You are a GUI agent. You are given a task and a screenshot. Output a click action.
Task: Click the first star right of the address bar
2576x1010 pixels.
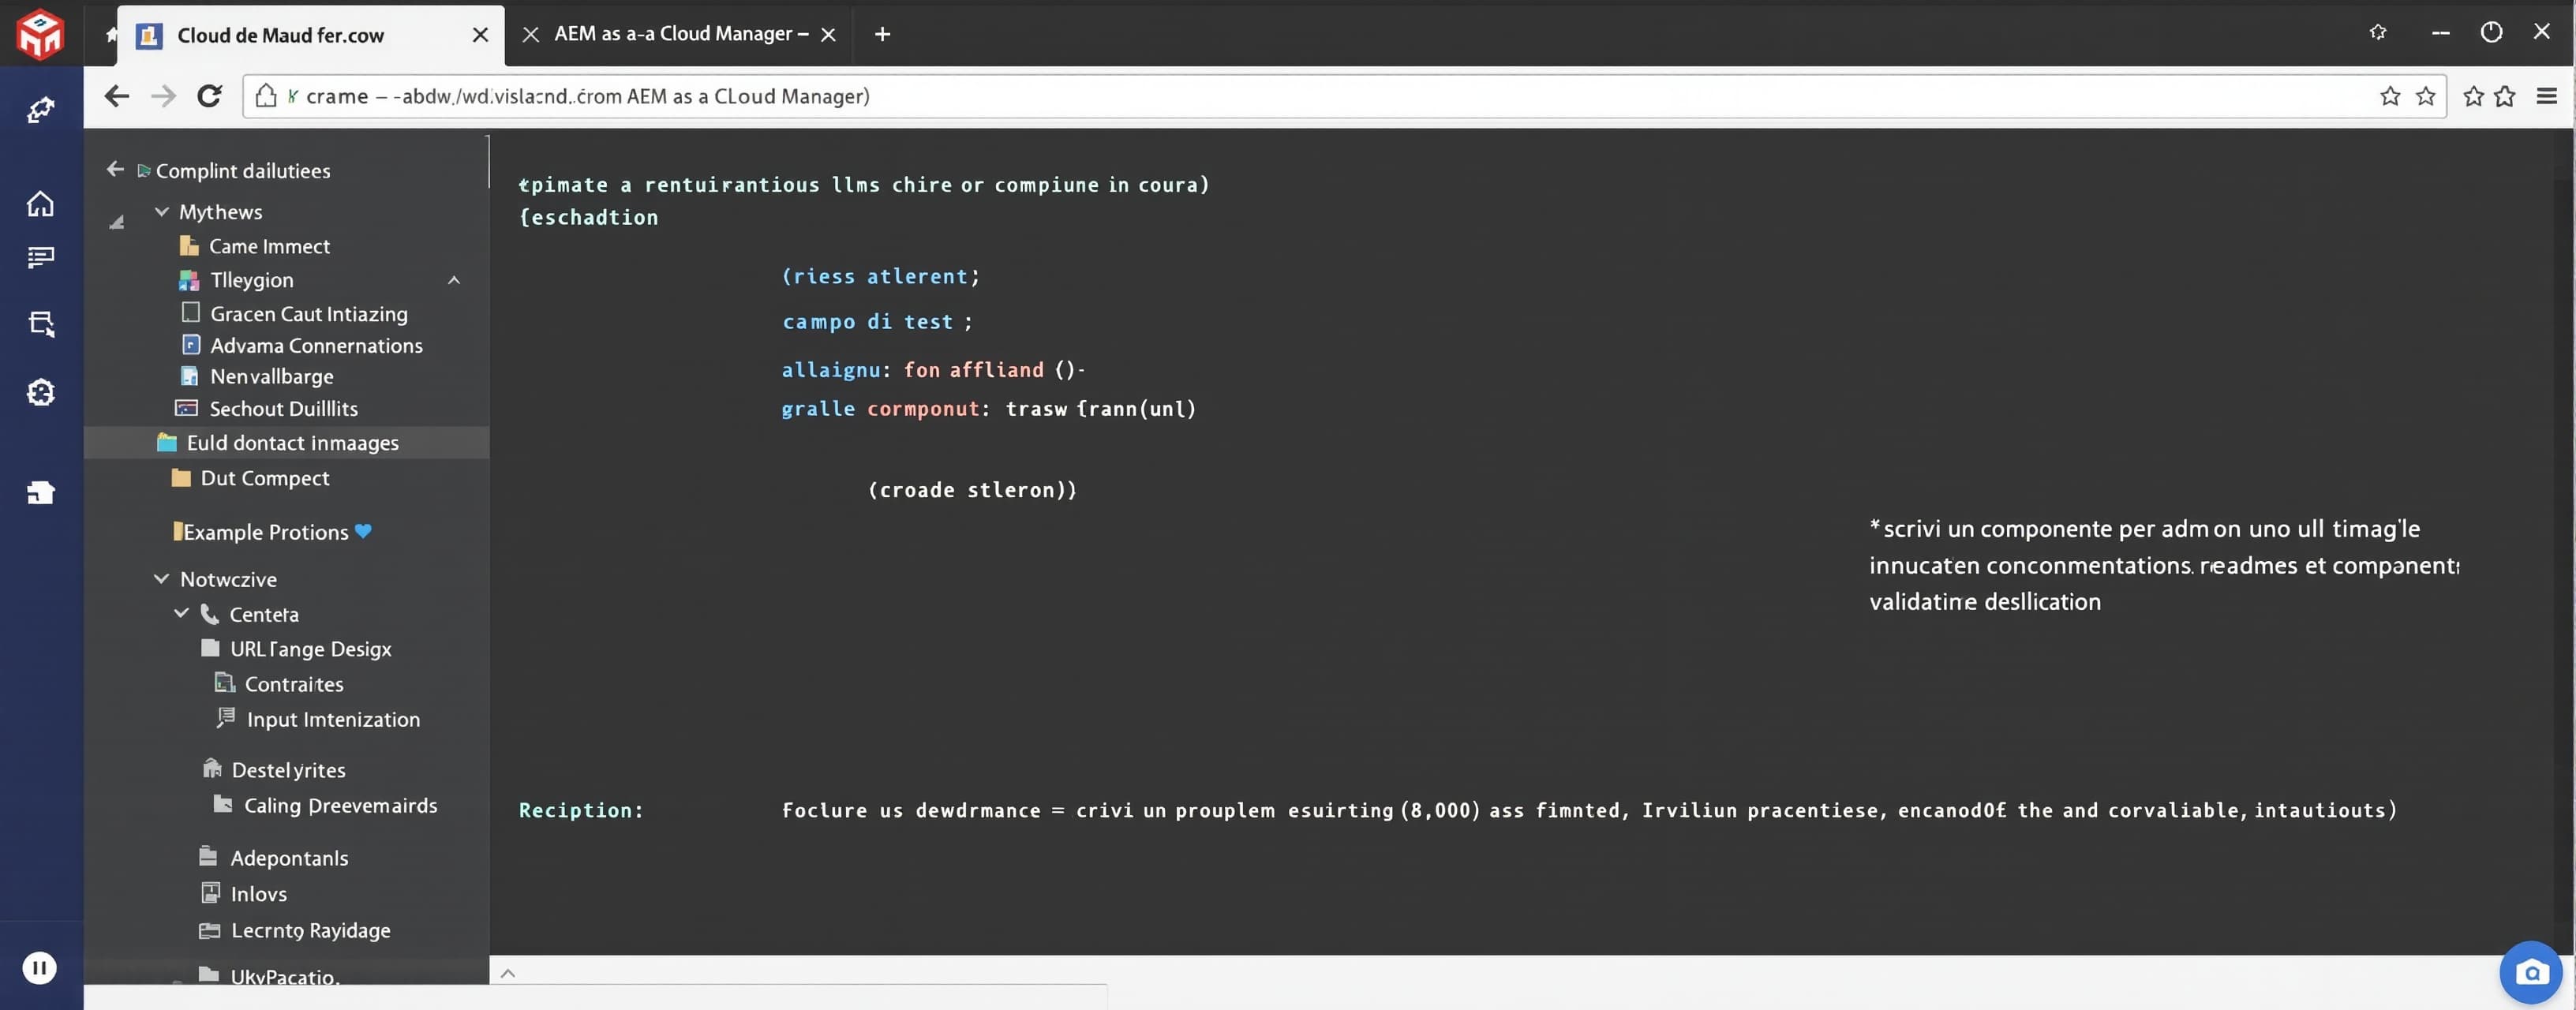(2473, 96)
